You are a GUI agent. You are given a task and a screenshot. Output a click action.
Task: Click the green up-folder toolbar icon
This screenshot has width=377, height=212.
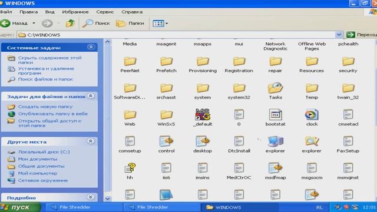click(70, 24)
